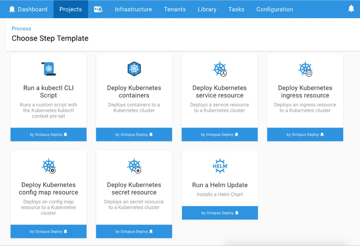
Task: Switch to the Projects tab
Action: [70, 9]
